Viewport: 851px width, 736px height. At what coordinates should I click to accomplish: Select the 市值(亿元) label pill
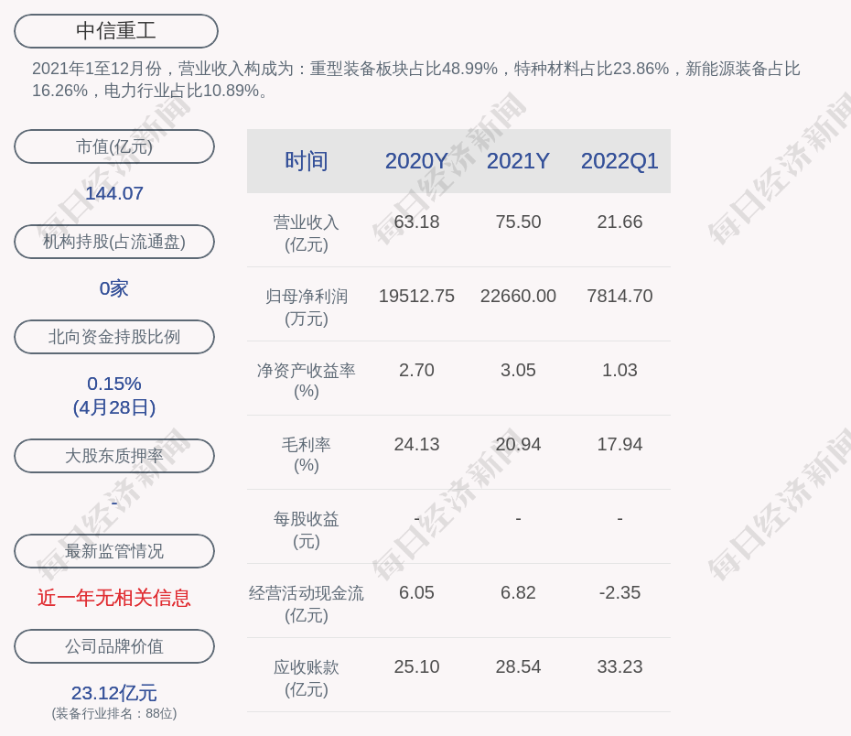[114, 146]
